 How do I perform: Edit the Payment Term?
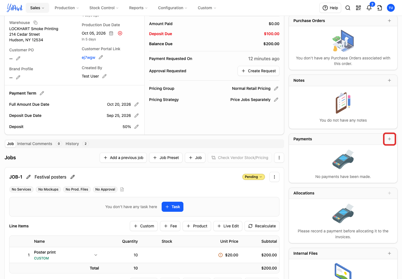tap(42, 93)
